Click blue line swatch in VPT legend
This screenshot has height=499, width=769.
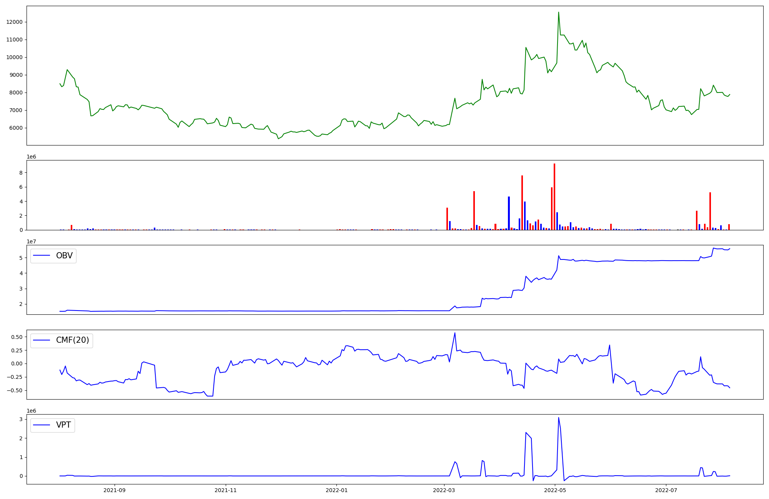[x=42, y=425]
